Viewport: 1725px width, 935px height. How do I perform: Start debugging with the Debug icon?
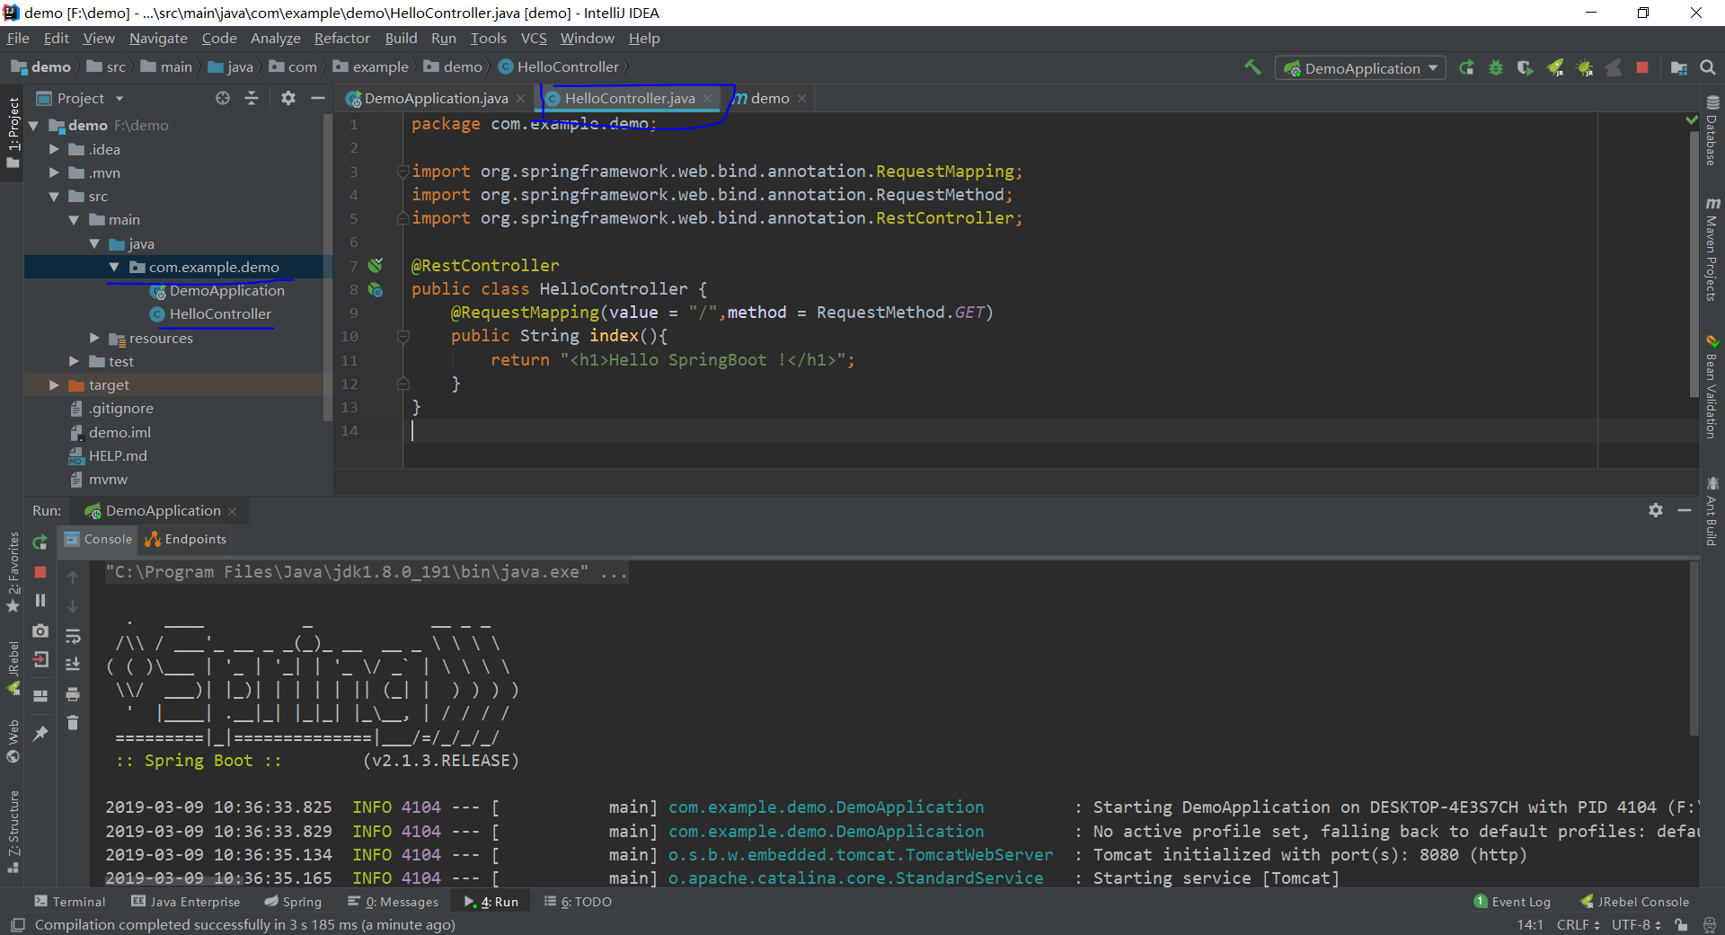tap(1496, 67)
